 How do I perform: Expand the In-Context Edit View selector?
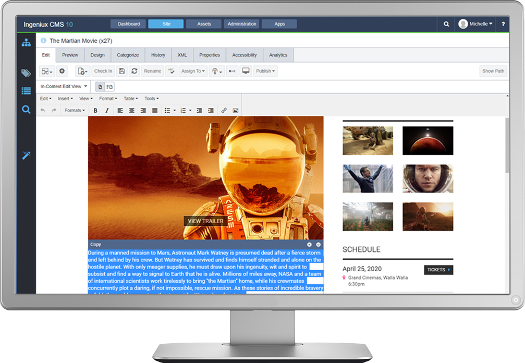[x=63, y=86]
